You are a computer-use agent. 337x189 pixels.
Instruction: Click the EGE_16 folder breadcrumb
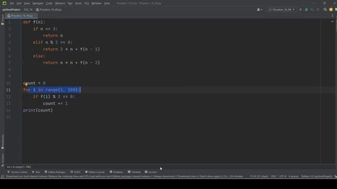(x=28, y=9)
